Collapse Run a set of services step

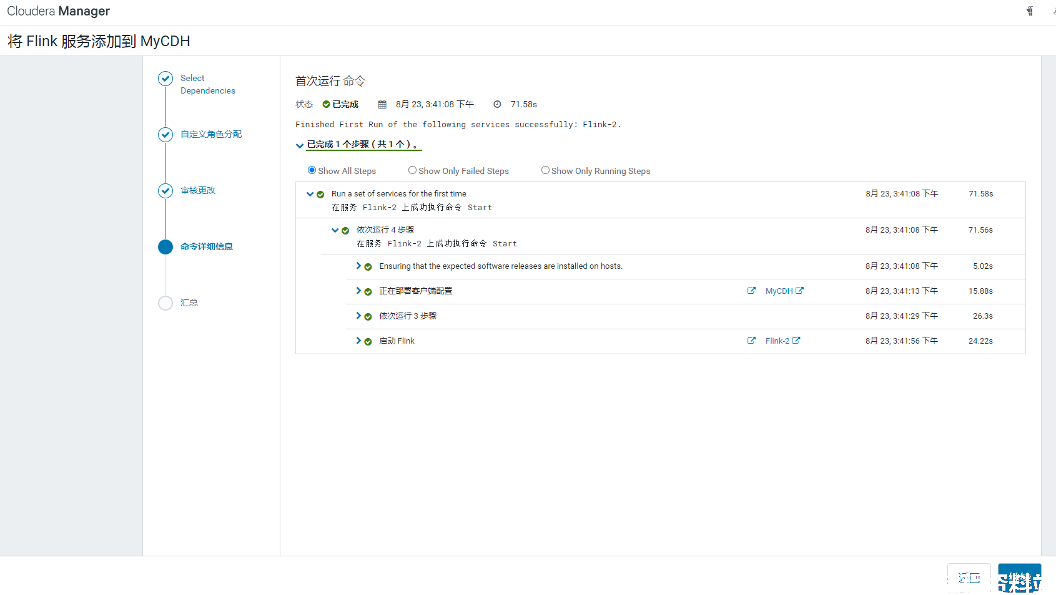(310, 194)
